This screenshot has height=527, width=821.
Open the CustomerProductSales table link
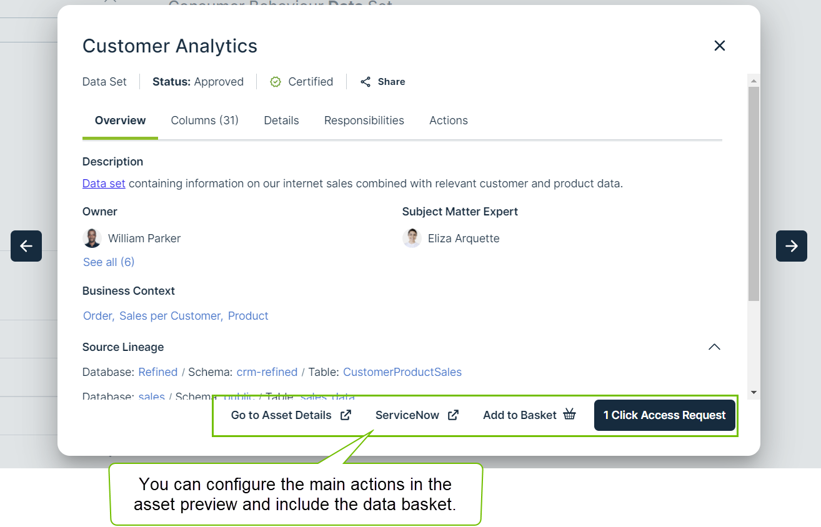[402, 372]
